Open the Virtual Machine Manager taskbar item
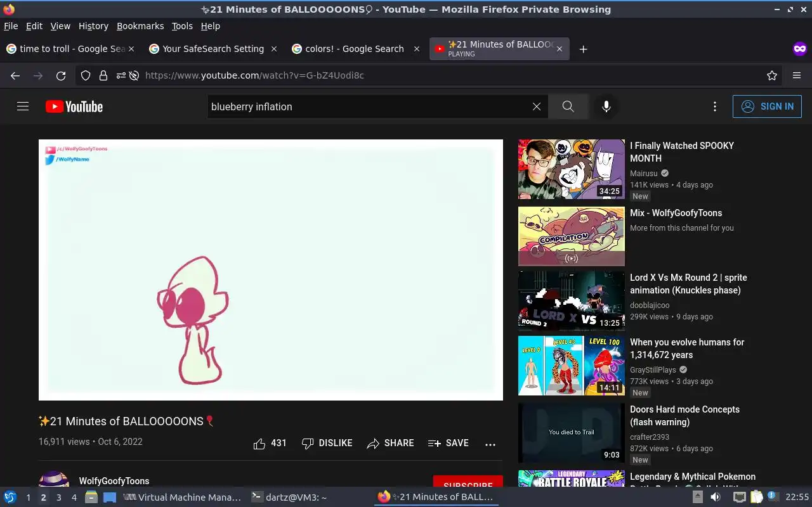The height and width of the screenshot is (507, 812). coord(182,497)
